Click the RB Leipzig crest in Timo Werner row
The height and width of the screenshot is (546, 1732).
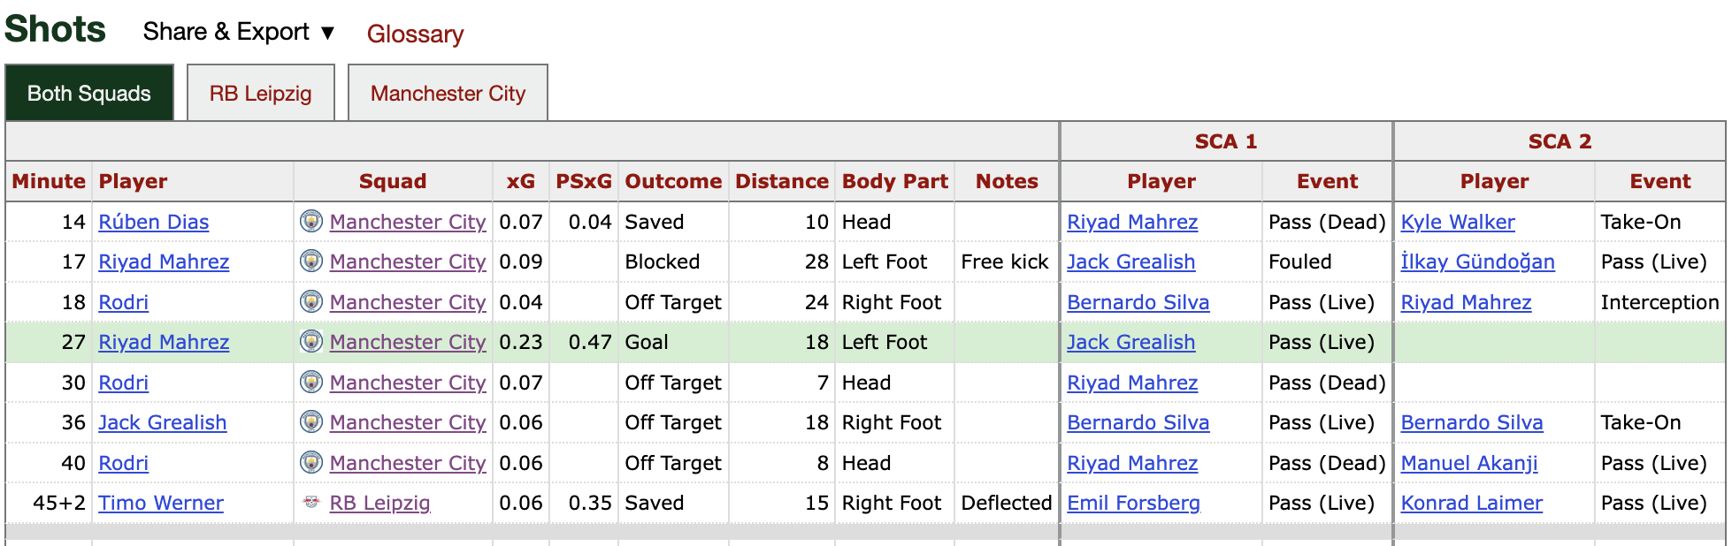(x=311, y=502)
